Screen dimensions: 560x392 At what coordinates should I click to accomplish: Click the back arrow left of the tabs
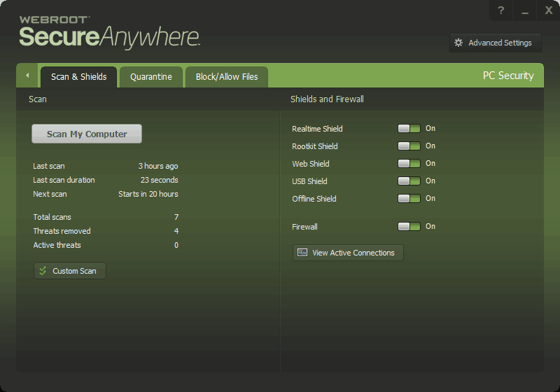pos(27,76)
